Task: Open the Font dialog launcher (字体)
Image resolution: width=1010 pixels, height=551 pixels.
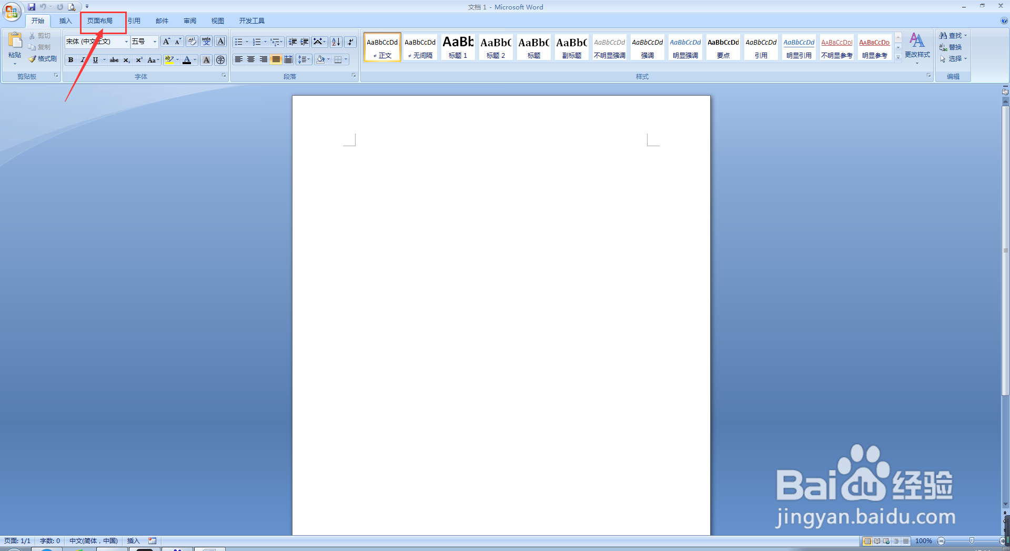Action: coord(224,76)
